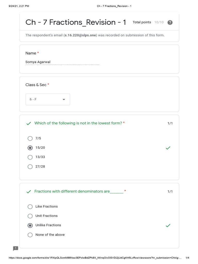Click the respondent email s.16.220@slps.one
The image size is (198, 264).
coord(80,35)
